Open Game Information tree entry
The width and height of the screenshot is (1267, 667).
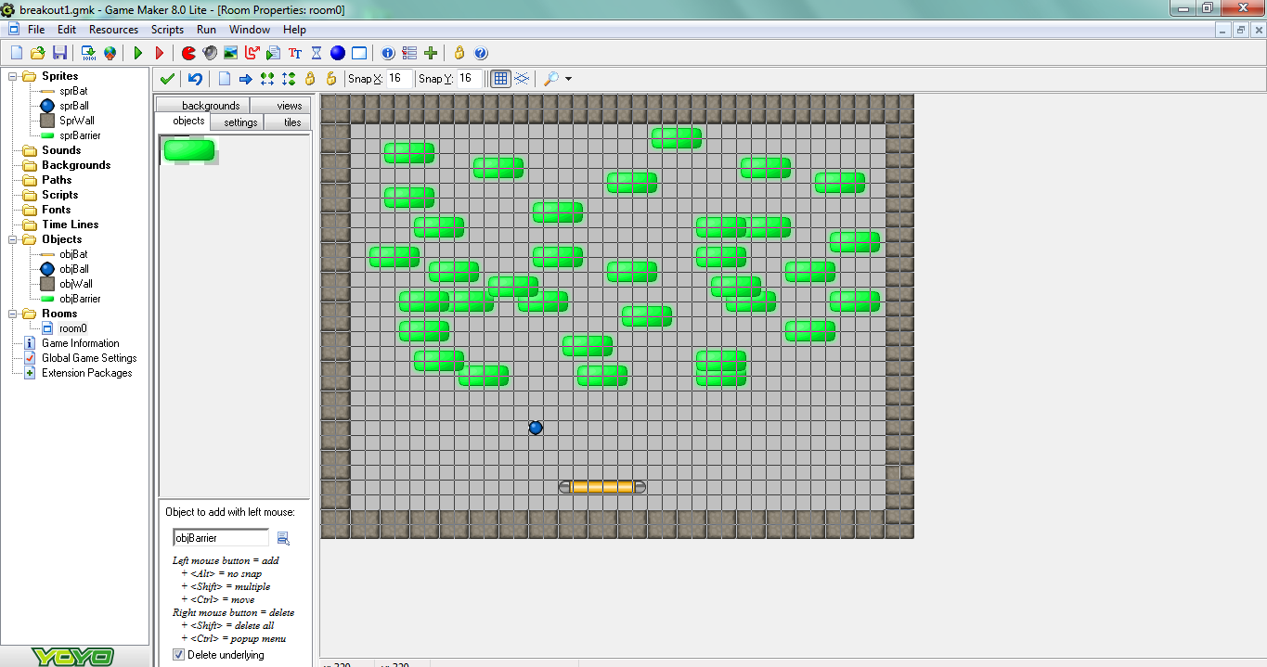pyautogui.click(x=81, y=343)
